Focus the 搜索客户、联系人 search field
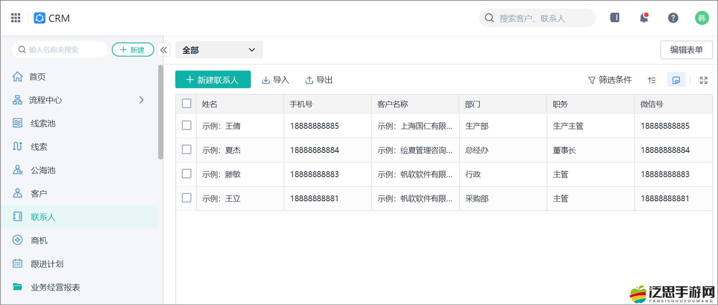The image size is (718, 305). point(537,18)
